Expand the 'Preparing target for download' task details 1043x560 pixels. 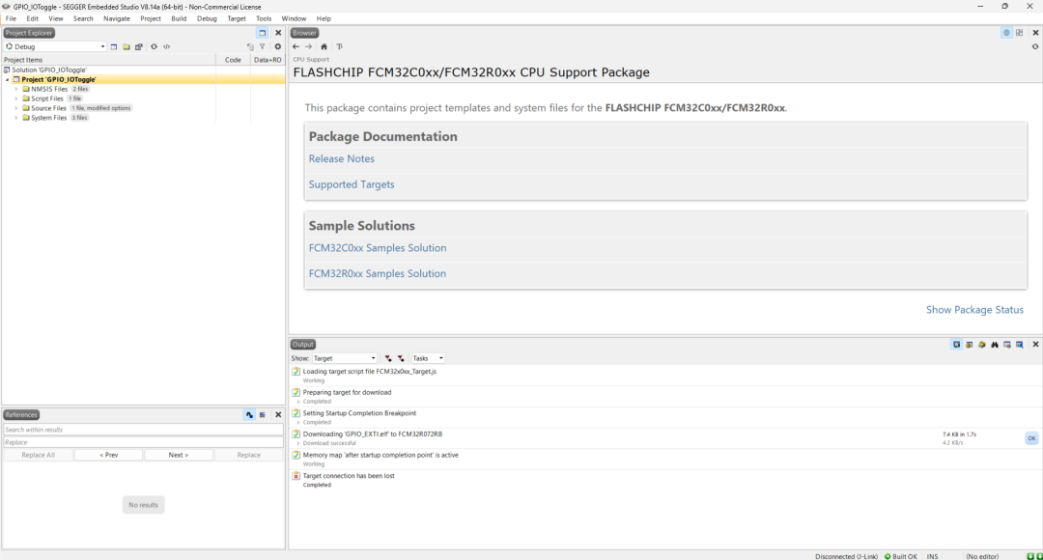point(298,402)
